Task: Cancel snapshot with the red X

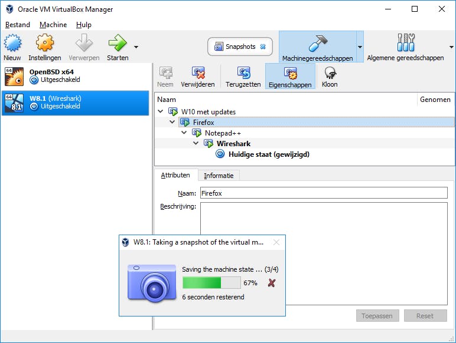Action: [271, 283]
